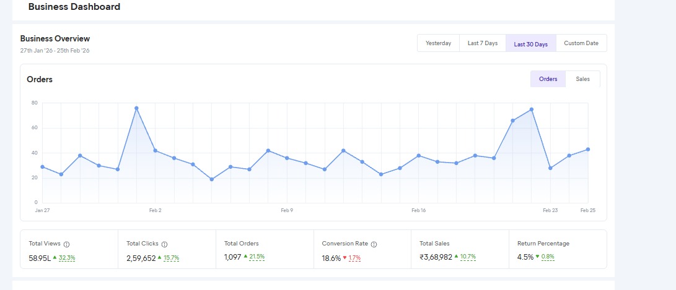Viewport: 676px width, 290px height.
Task: Show the Sales chart view
Action: coord(582,79)
